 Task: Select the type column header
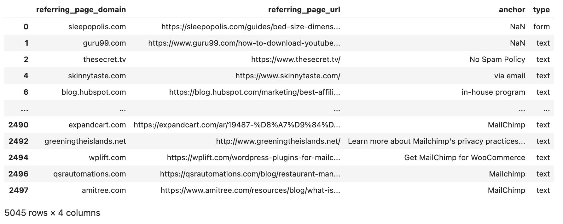541,10
